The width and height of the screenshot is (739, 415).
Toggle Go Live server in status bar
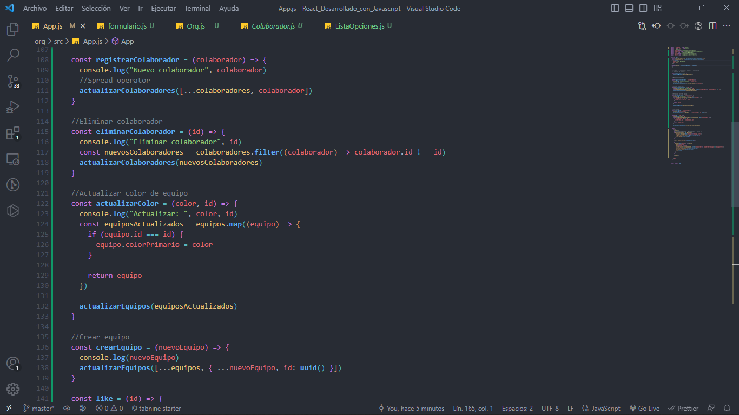click(644, 409)
